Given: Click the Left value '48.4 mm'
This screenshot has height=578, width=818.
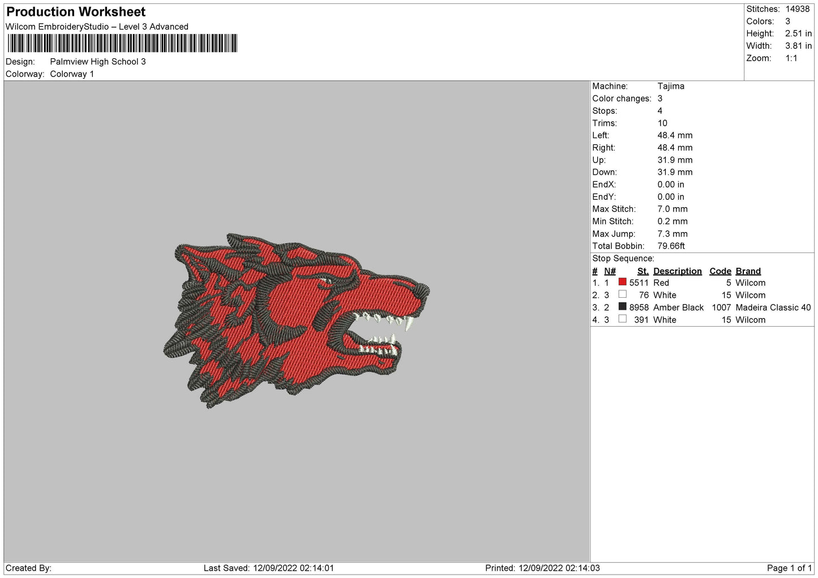Looking at the screenshot, I should tap(675, 135).
